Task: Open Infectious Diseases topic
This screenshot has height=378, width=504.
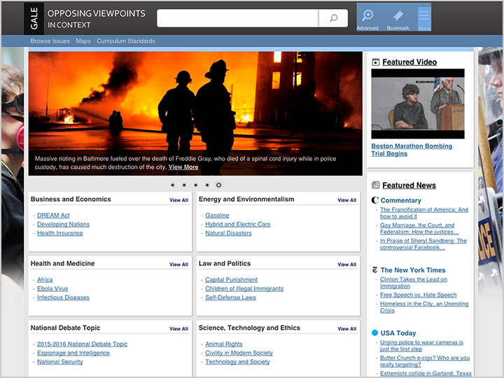Action: (63, 297)
